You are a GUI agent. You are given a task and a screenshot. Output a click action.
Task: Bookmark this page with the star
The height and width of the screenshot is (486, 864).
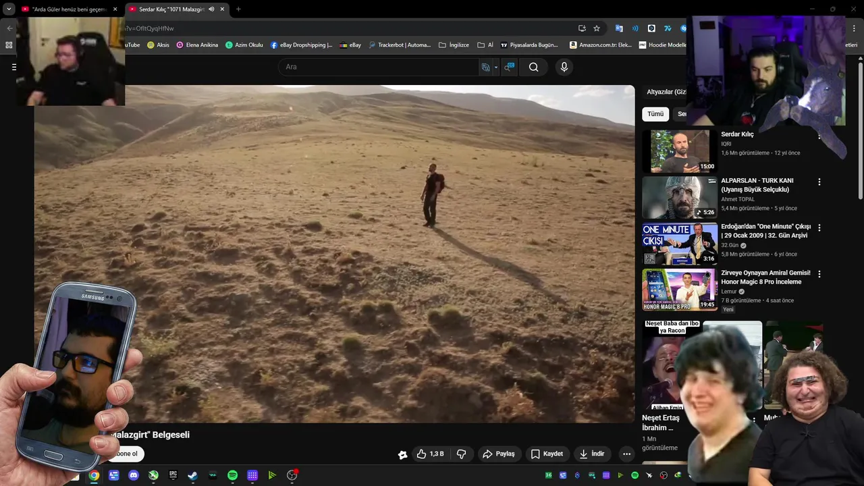pyautogui.click(x=597, y=28)
